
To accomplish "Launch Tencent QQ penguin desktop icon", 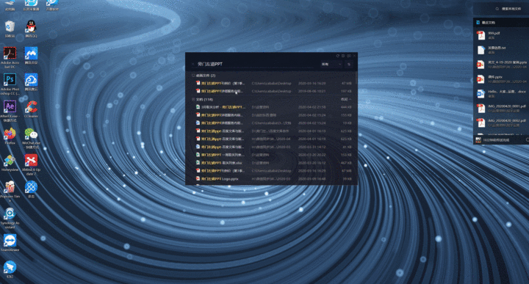I will [x=31, y=29].
